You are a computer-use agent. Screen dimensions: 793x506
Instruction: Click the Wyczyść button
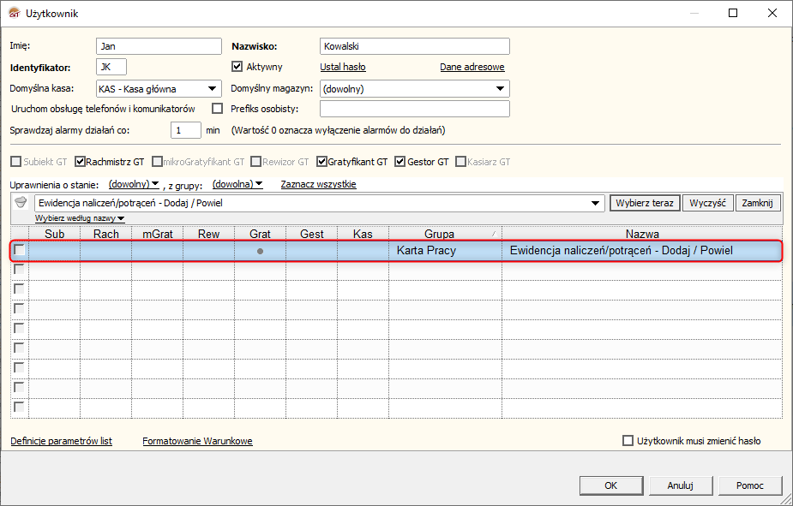pyautogui.click(x=707, y=203)
